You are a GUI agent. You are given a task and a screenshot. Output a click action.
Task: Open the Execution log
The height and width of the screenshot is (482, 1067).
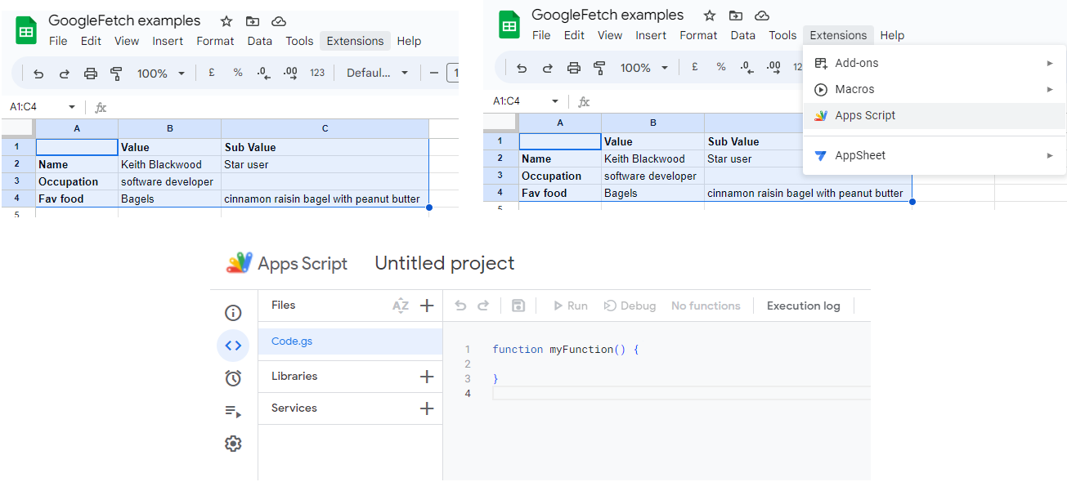pyautogui.click(x=803, y=306)
